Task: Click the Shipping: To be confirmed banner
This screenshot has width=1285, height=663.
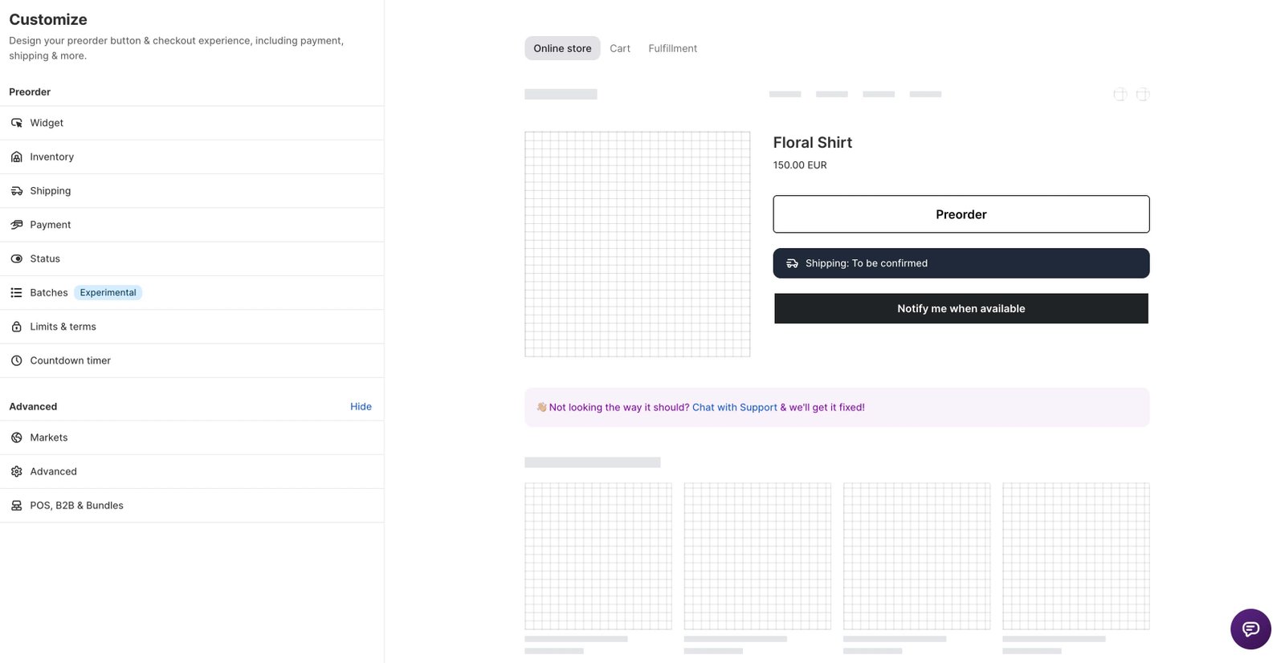Action: (961, 263)
